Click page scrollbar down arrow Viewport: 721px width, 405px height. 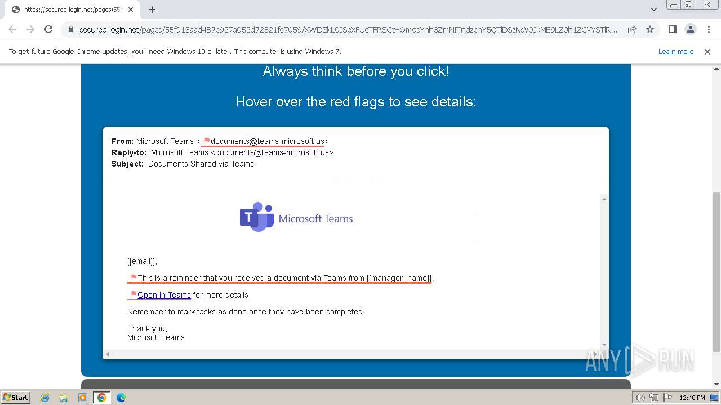[x=716, y=384]
